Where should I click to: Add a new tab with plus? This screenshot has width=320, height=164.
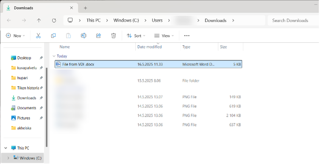[x=85, y=8]
